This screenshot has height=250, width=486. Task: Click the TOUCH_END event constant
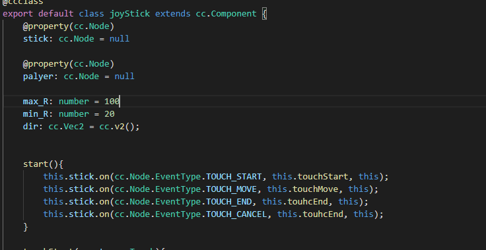point(228,202)
